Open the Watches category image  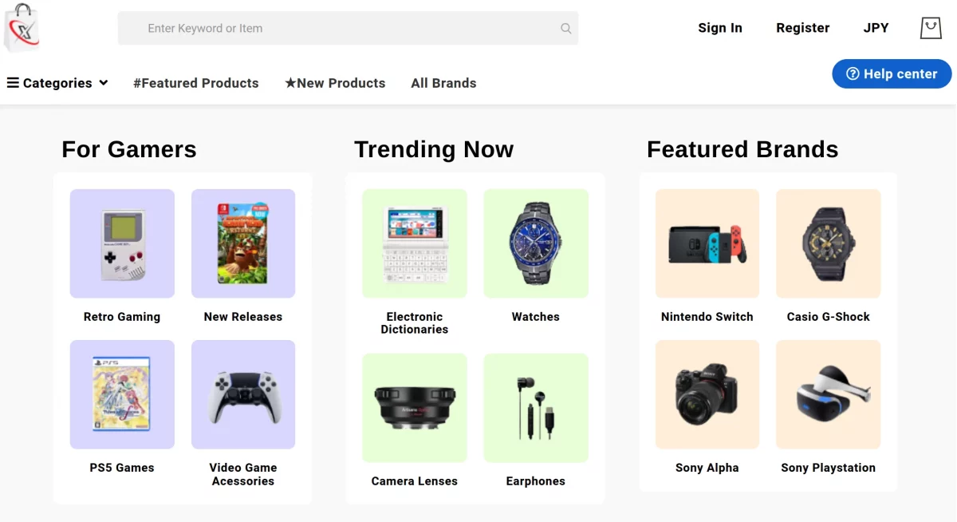536,243
